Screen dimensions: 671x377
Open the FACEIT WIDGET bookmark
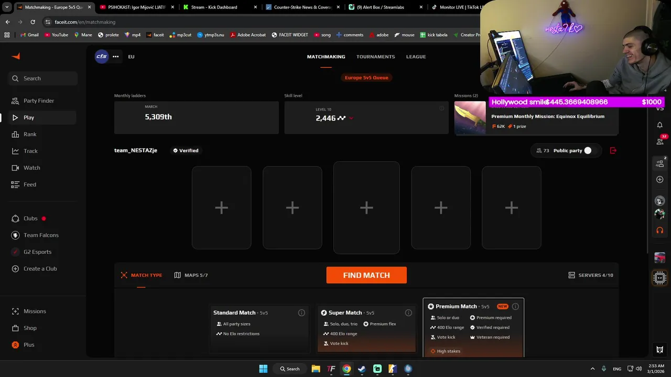pyautogui.click(x=290, y=35)
